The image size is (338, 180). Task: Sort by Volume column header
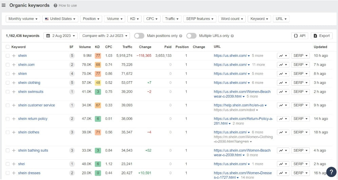85,47
